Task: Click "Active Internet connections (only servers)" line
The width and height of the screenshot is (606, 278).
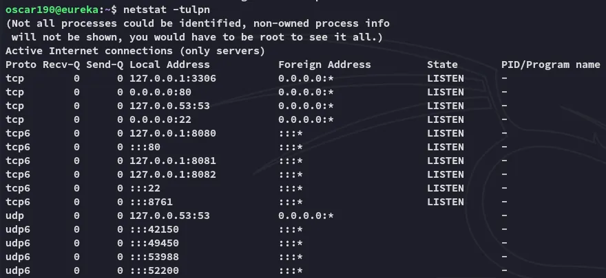Action: [135, 51]
